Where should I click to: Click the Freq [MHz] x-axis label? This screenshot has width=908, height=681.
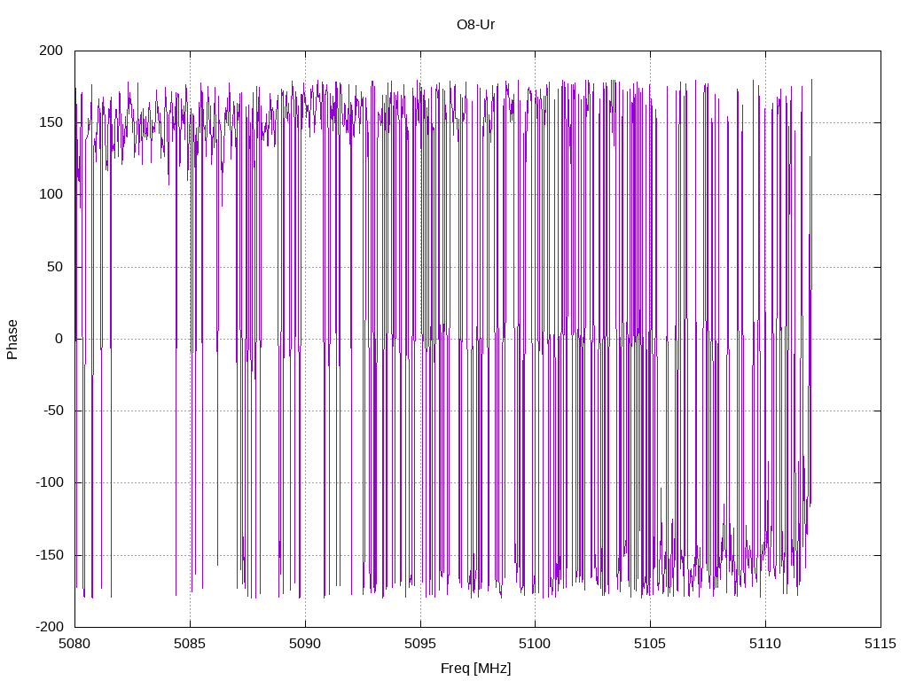(475, 669)
